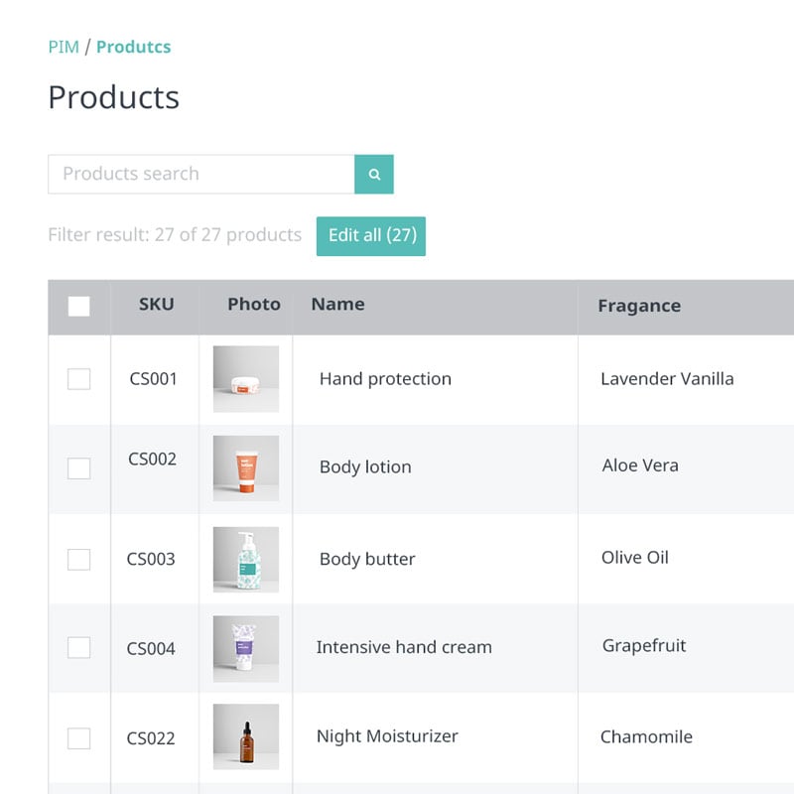Click the name Body butter
Screen dimensions: 794x794
(367, 559)
